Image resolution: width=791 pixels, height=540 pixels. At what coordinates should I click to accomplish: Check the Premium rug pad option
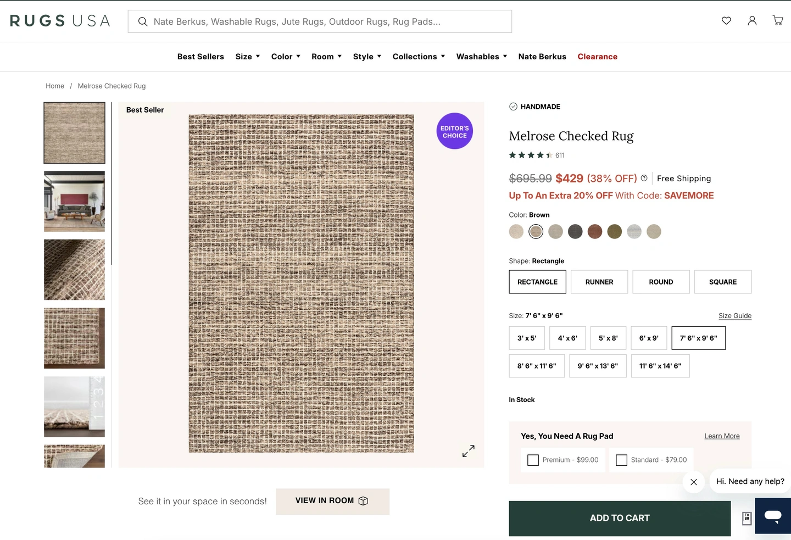(533, 460)
